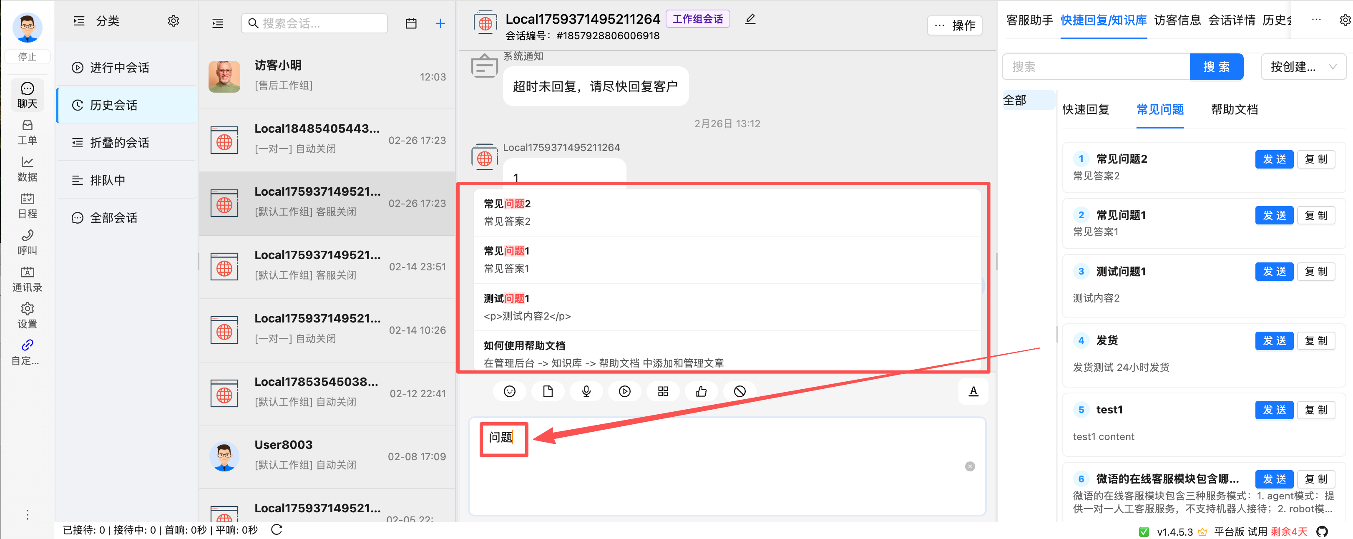Click the conversation search input field
Image resolution: width=1353 pixels, height=539 pixels.
[314, 23]
